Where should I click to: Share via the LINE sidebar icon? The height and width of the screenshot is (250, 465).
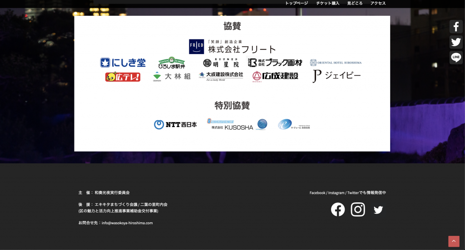(x=456, y=57)
